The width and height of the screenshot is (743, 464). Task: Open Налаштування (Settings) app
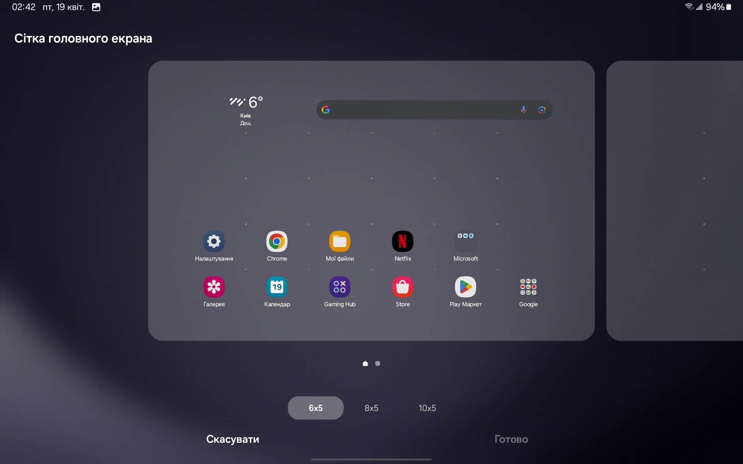(x=214, y=242)
